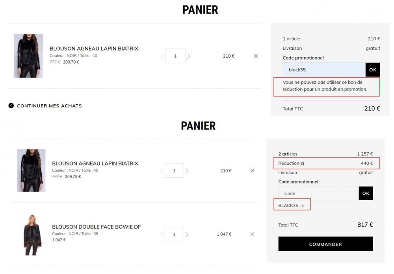Viewport: 394px width, 274px height.
Task: Remove the Blouson Double Face Bowie item
Action: click(x=252, y=234)
